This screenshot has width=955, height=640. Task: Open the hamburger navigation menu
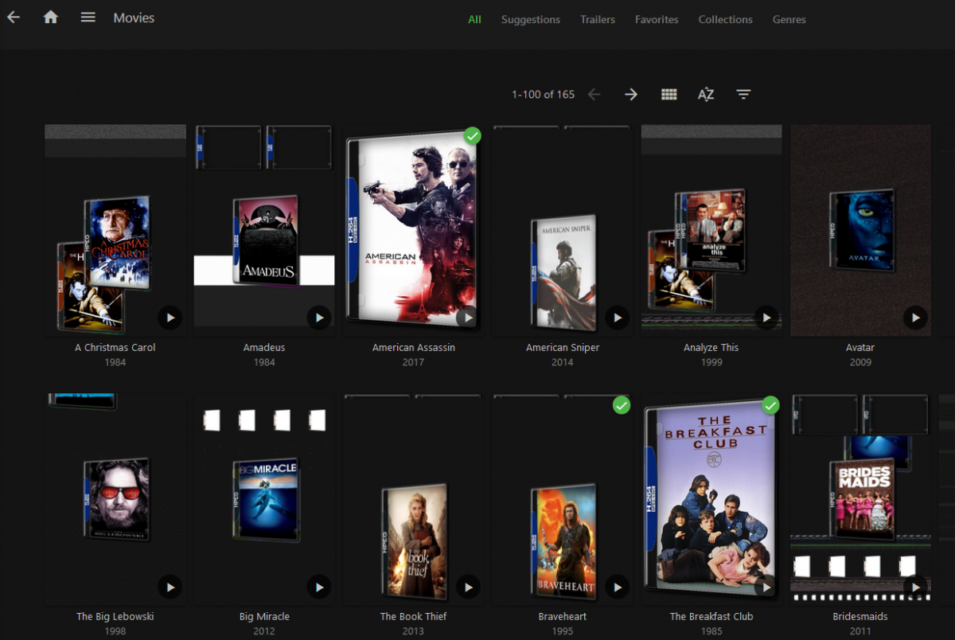coord(88,18)
